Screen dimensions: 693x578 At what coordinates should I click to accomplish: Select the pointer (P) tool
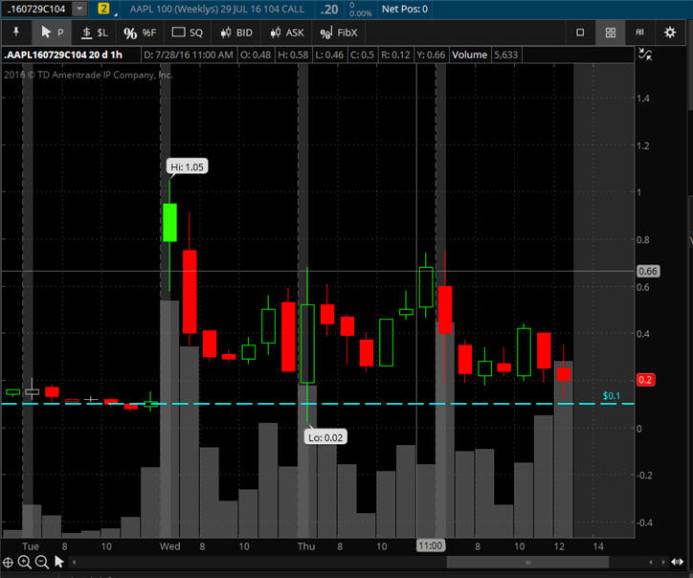(x=52, y=33)
